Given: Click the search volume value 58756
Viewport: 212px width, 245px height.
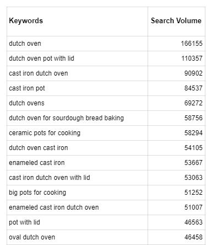Looking at the screenshot, I should [x=193, y=118].
